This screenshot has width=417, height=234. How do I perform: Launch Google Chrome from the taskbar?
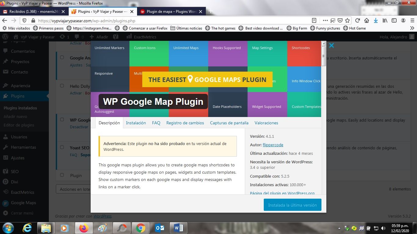(141, 228)
